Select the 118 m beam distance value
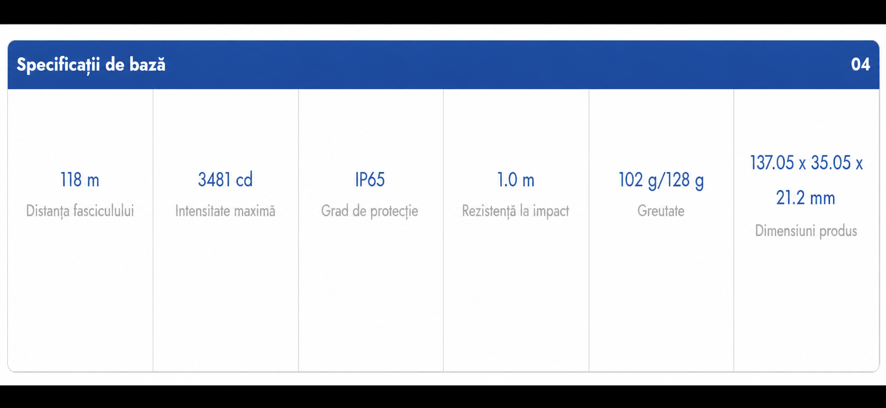 80,180
